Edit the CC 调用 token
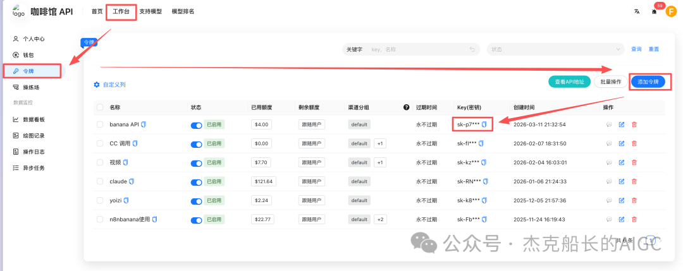 pos(622,143)
